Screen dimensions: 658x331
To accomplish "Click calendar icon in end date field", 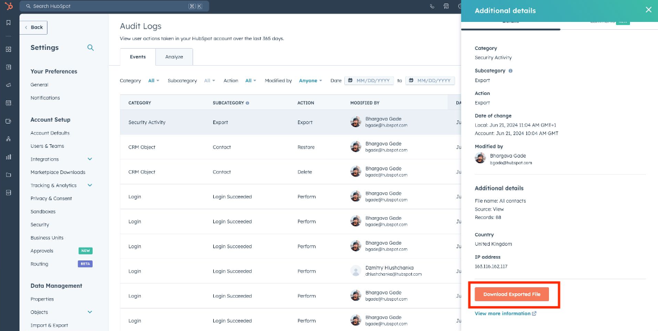I will 411,80.
